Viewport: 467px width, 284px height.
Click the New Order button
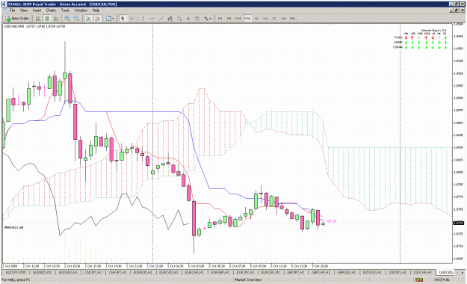(17, 19)
